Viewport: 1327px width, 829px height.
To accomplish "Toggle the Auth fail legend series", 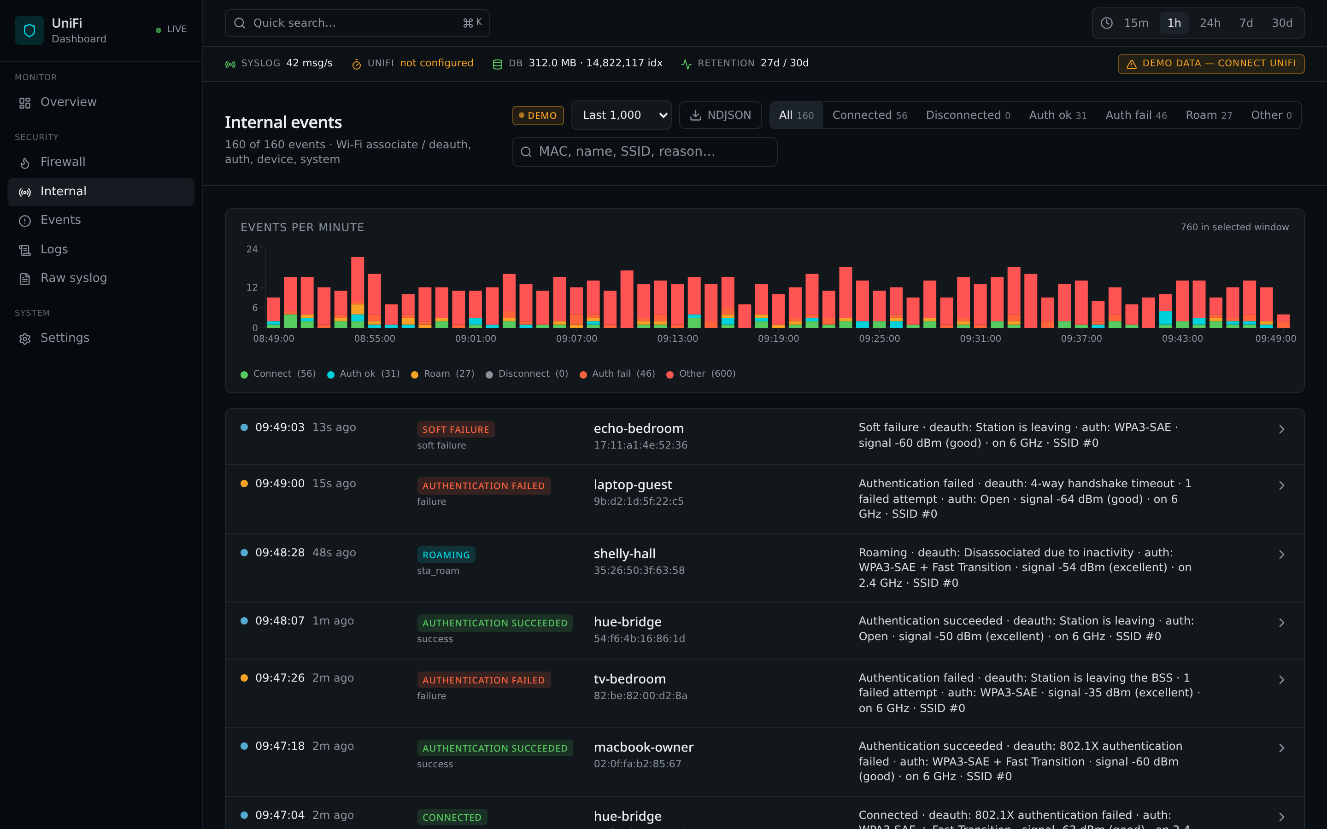I will pyautogui.click(x=617, y=374).
